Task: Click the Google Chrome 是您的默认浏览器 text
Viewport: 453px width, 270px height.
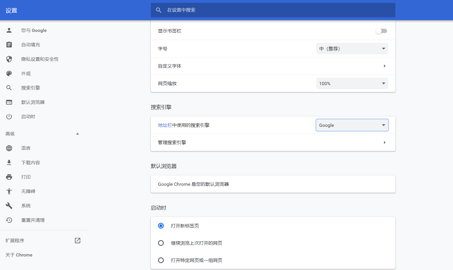Action: point(193,184)
